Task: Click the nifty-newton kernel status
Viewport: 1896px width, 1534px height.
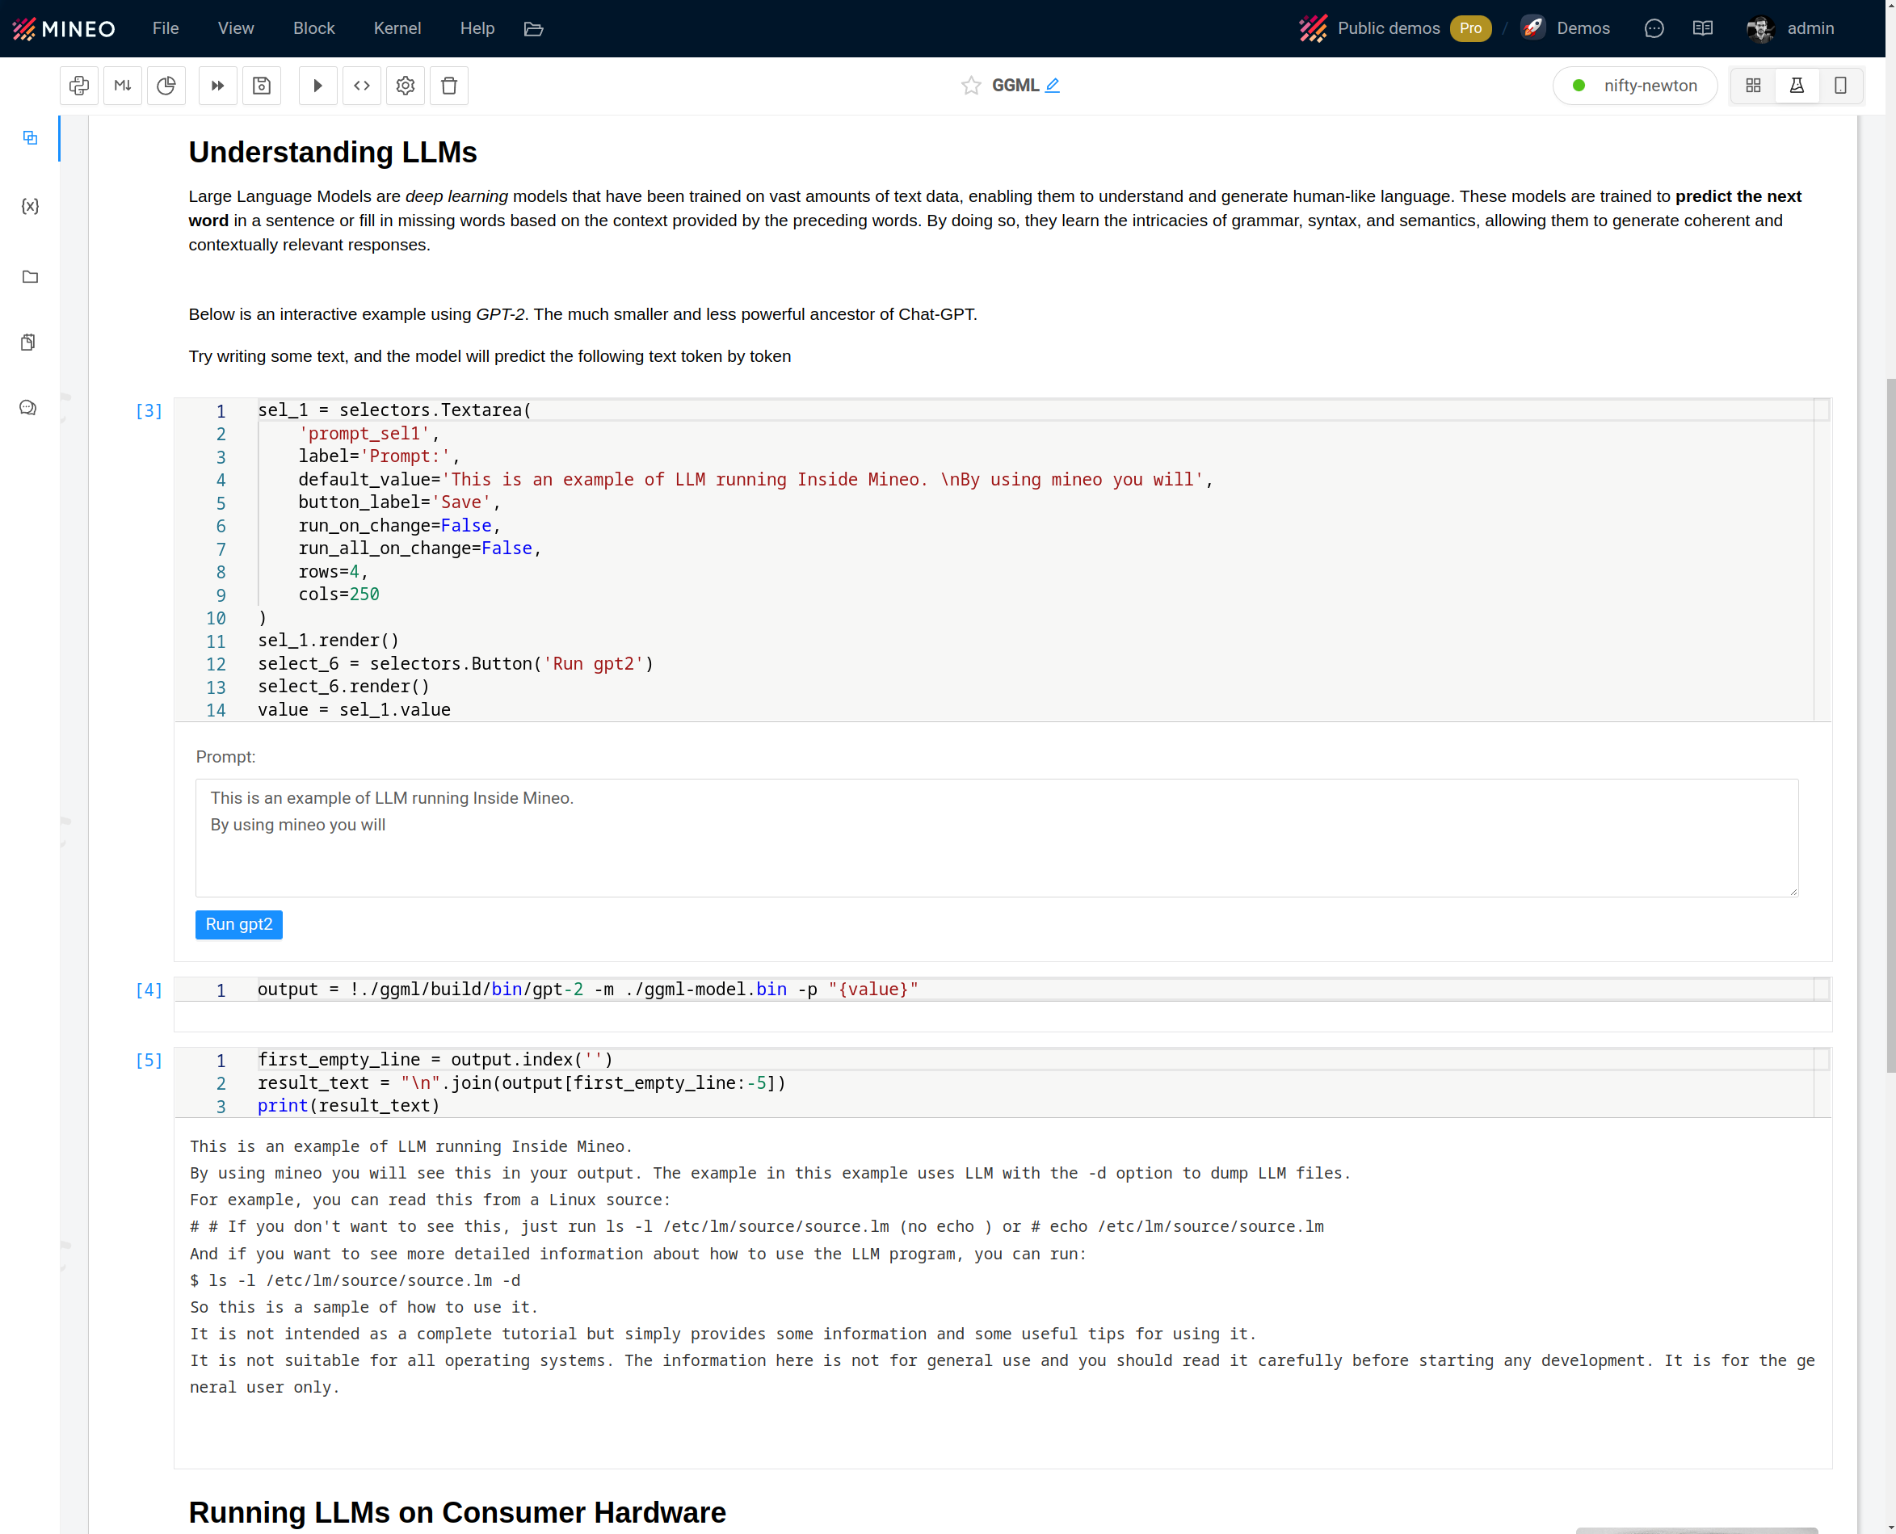Action: [1635, 86]
